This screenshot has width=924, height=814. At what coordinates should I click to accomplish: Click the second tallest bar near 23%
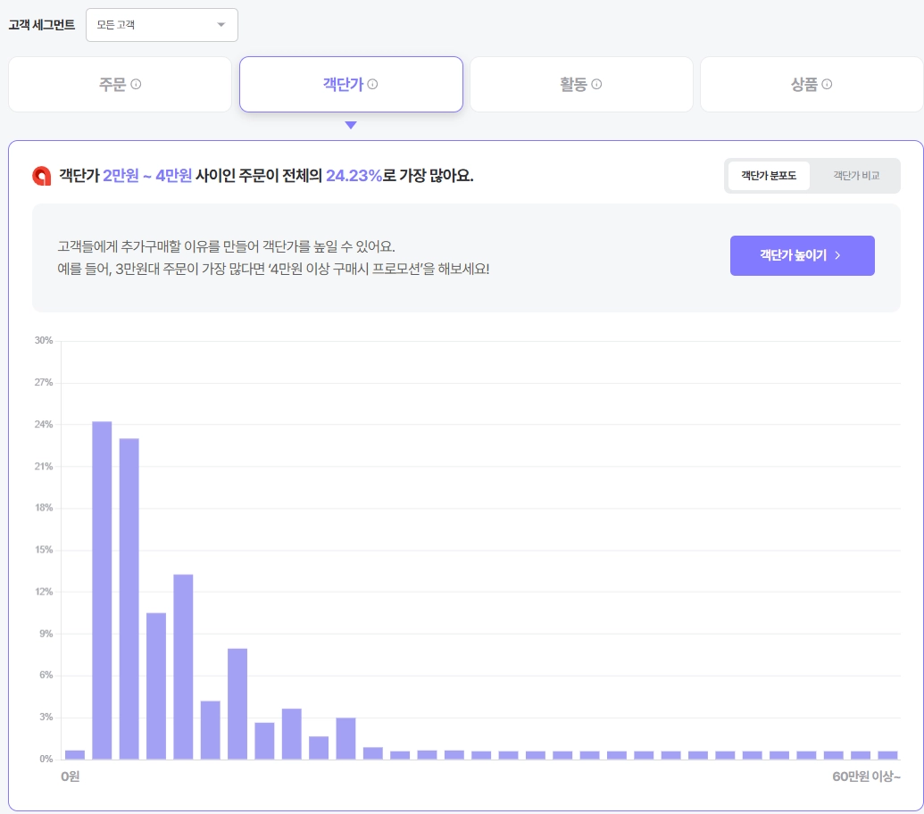129,598
